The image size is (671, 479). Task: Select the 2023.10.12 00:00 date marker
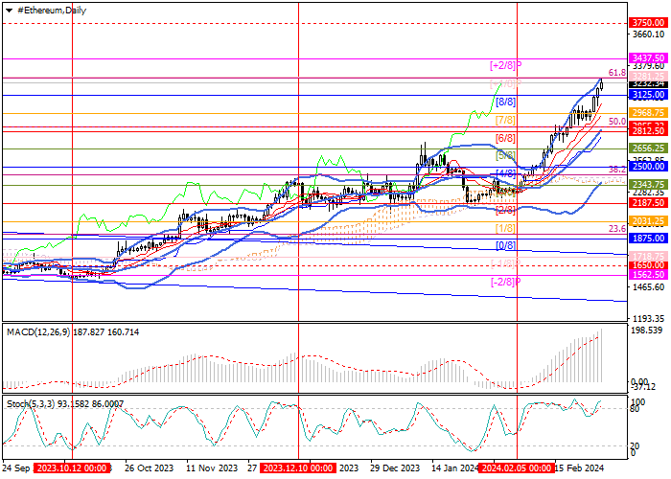tap(72, 468)
